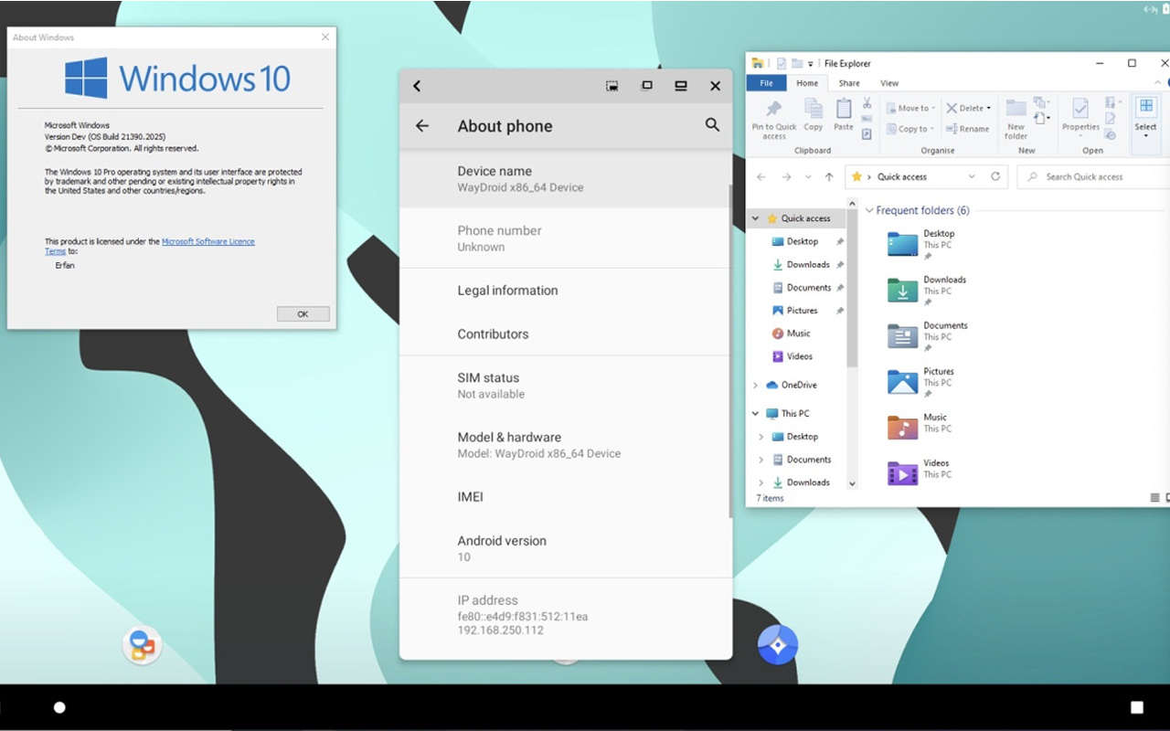The height and width of the screenshot is (731, 1170).
Task: Click the Properties icon in Quick Access Toolbar
Action: click(782, 63)
